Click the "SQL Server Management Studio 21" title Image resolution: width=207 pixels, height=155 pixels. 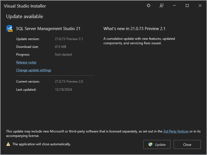[48, 29]
